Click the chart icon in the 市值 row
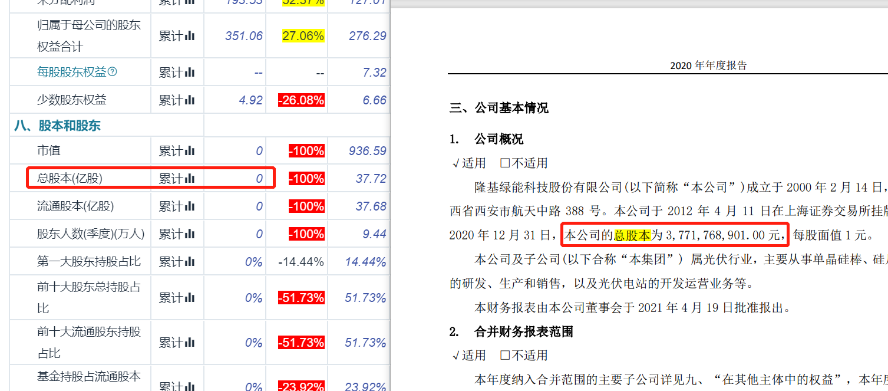This screenshot has height=391, width=888. pyautogui.click(x=190, y=151)
